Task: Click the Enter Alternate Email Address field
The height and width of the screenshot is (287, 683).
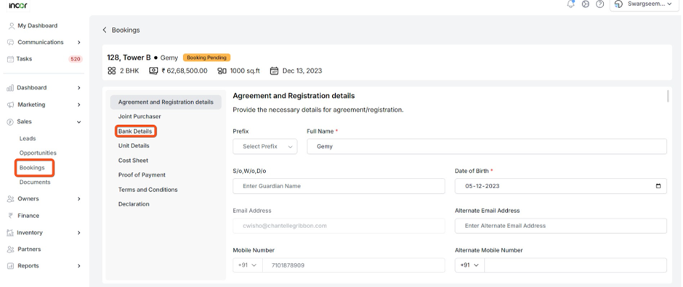Action: [x=561, y=225]
